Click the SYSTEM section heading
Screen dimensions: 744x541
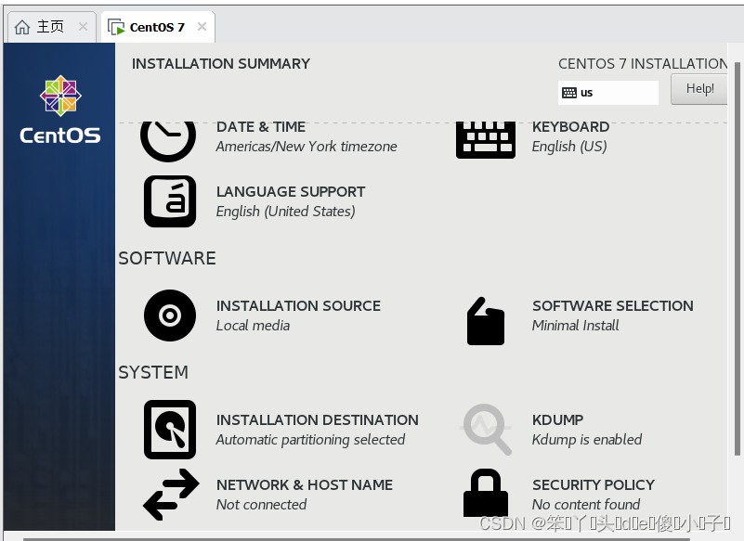[153, 373]
